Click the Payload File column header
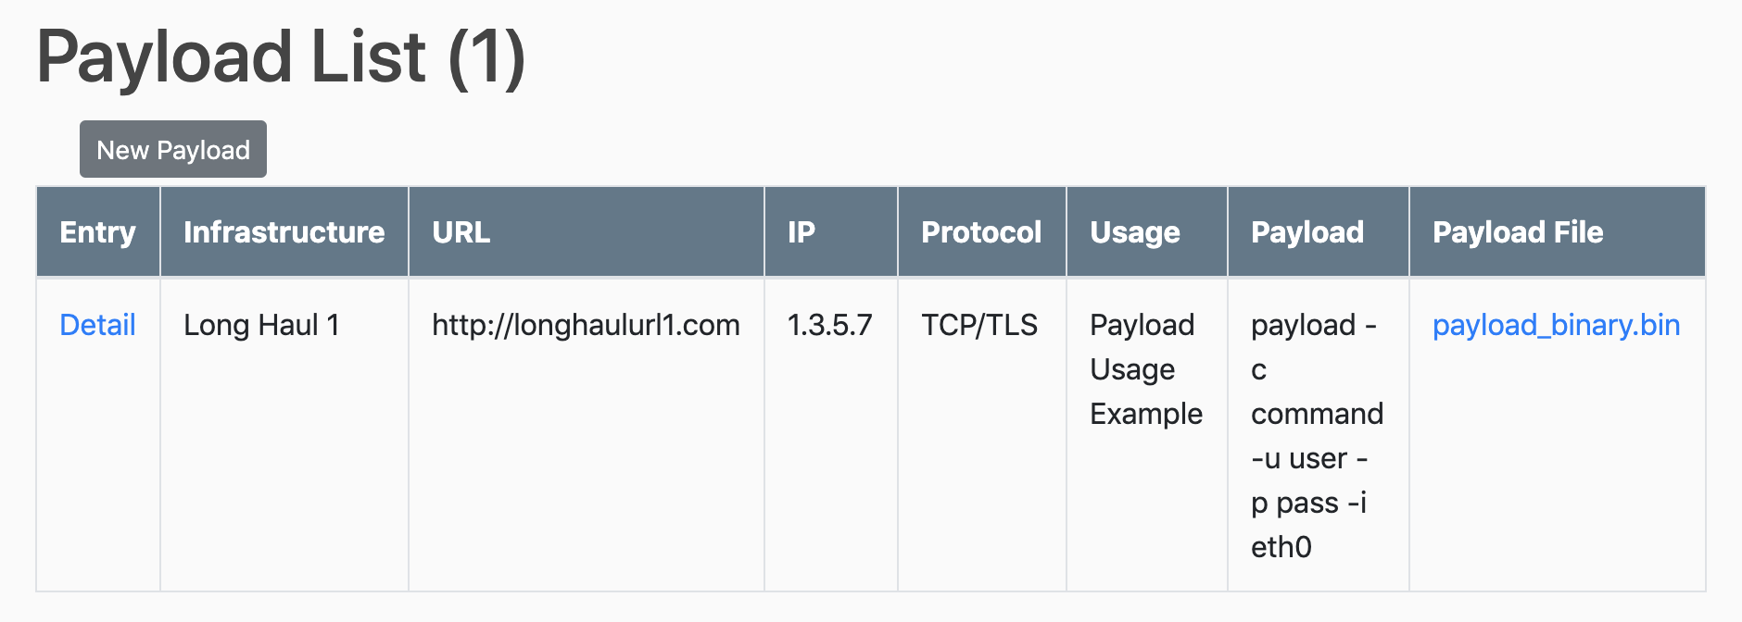This screenshot has height=622, width=1742. (1518, 232)
